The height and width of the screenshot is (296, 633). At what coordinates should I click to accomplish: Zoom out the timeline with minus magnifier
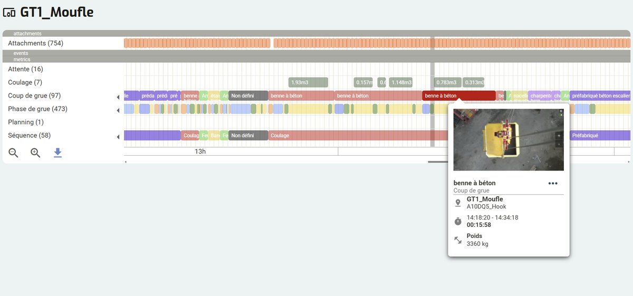pyautogui.click(x=14, y=153)
